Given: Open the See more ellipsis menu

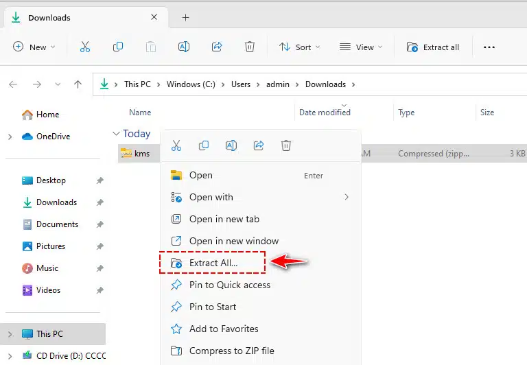Looking at the screenshot, I should pos(489,47).
